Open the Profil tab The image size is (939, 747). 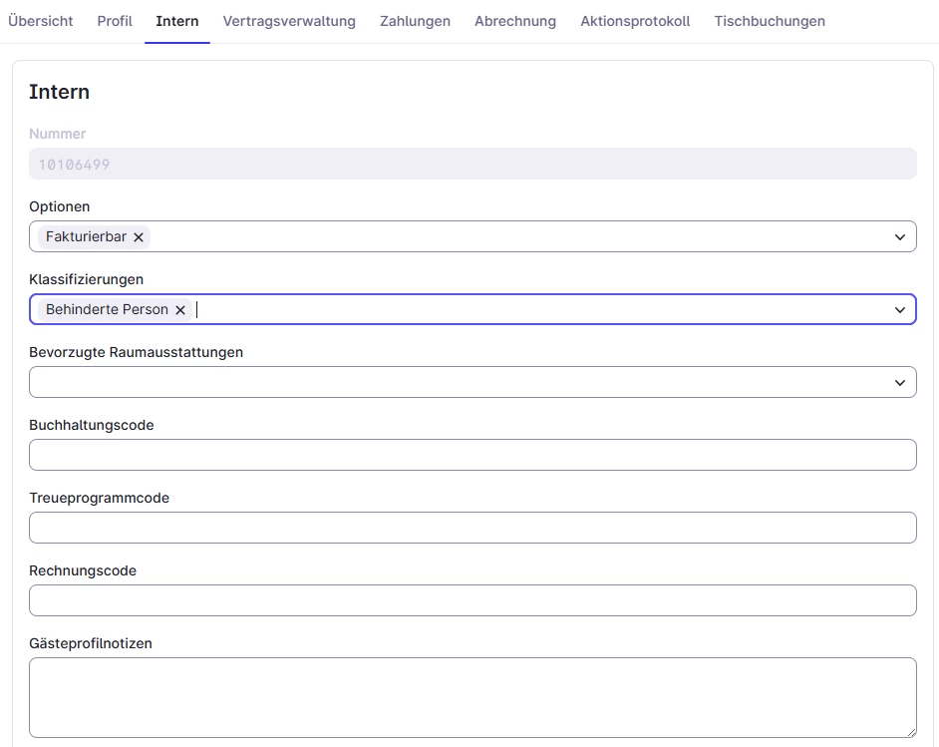click(115, 21)
